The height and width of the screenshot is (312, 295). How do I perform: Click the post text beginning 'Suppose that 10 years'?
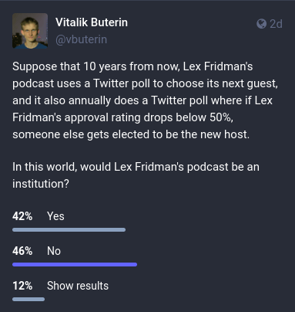tap(145, 100)
